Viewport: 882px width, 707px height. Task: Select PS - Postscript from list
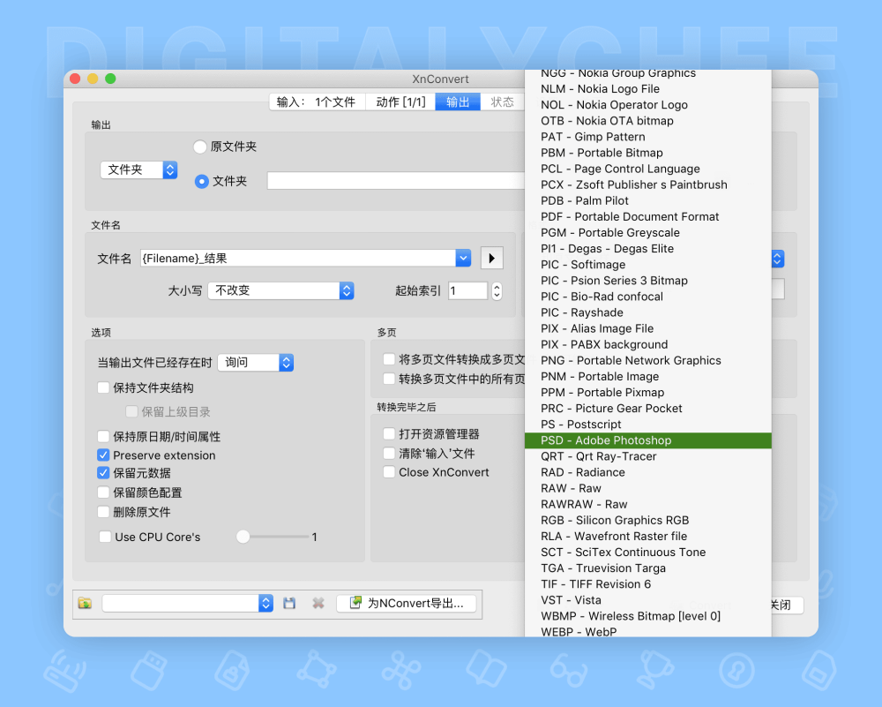pos(648,425)
